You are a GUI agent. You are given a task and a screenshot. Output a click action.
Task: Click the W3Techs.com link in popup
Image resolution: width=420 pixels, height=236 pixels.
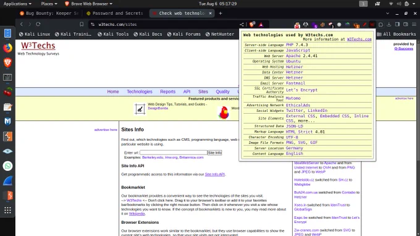pyautogui.click(x=359, y=40)
